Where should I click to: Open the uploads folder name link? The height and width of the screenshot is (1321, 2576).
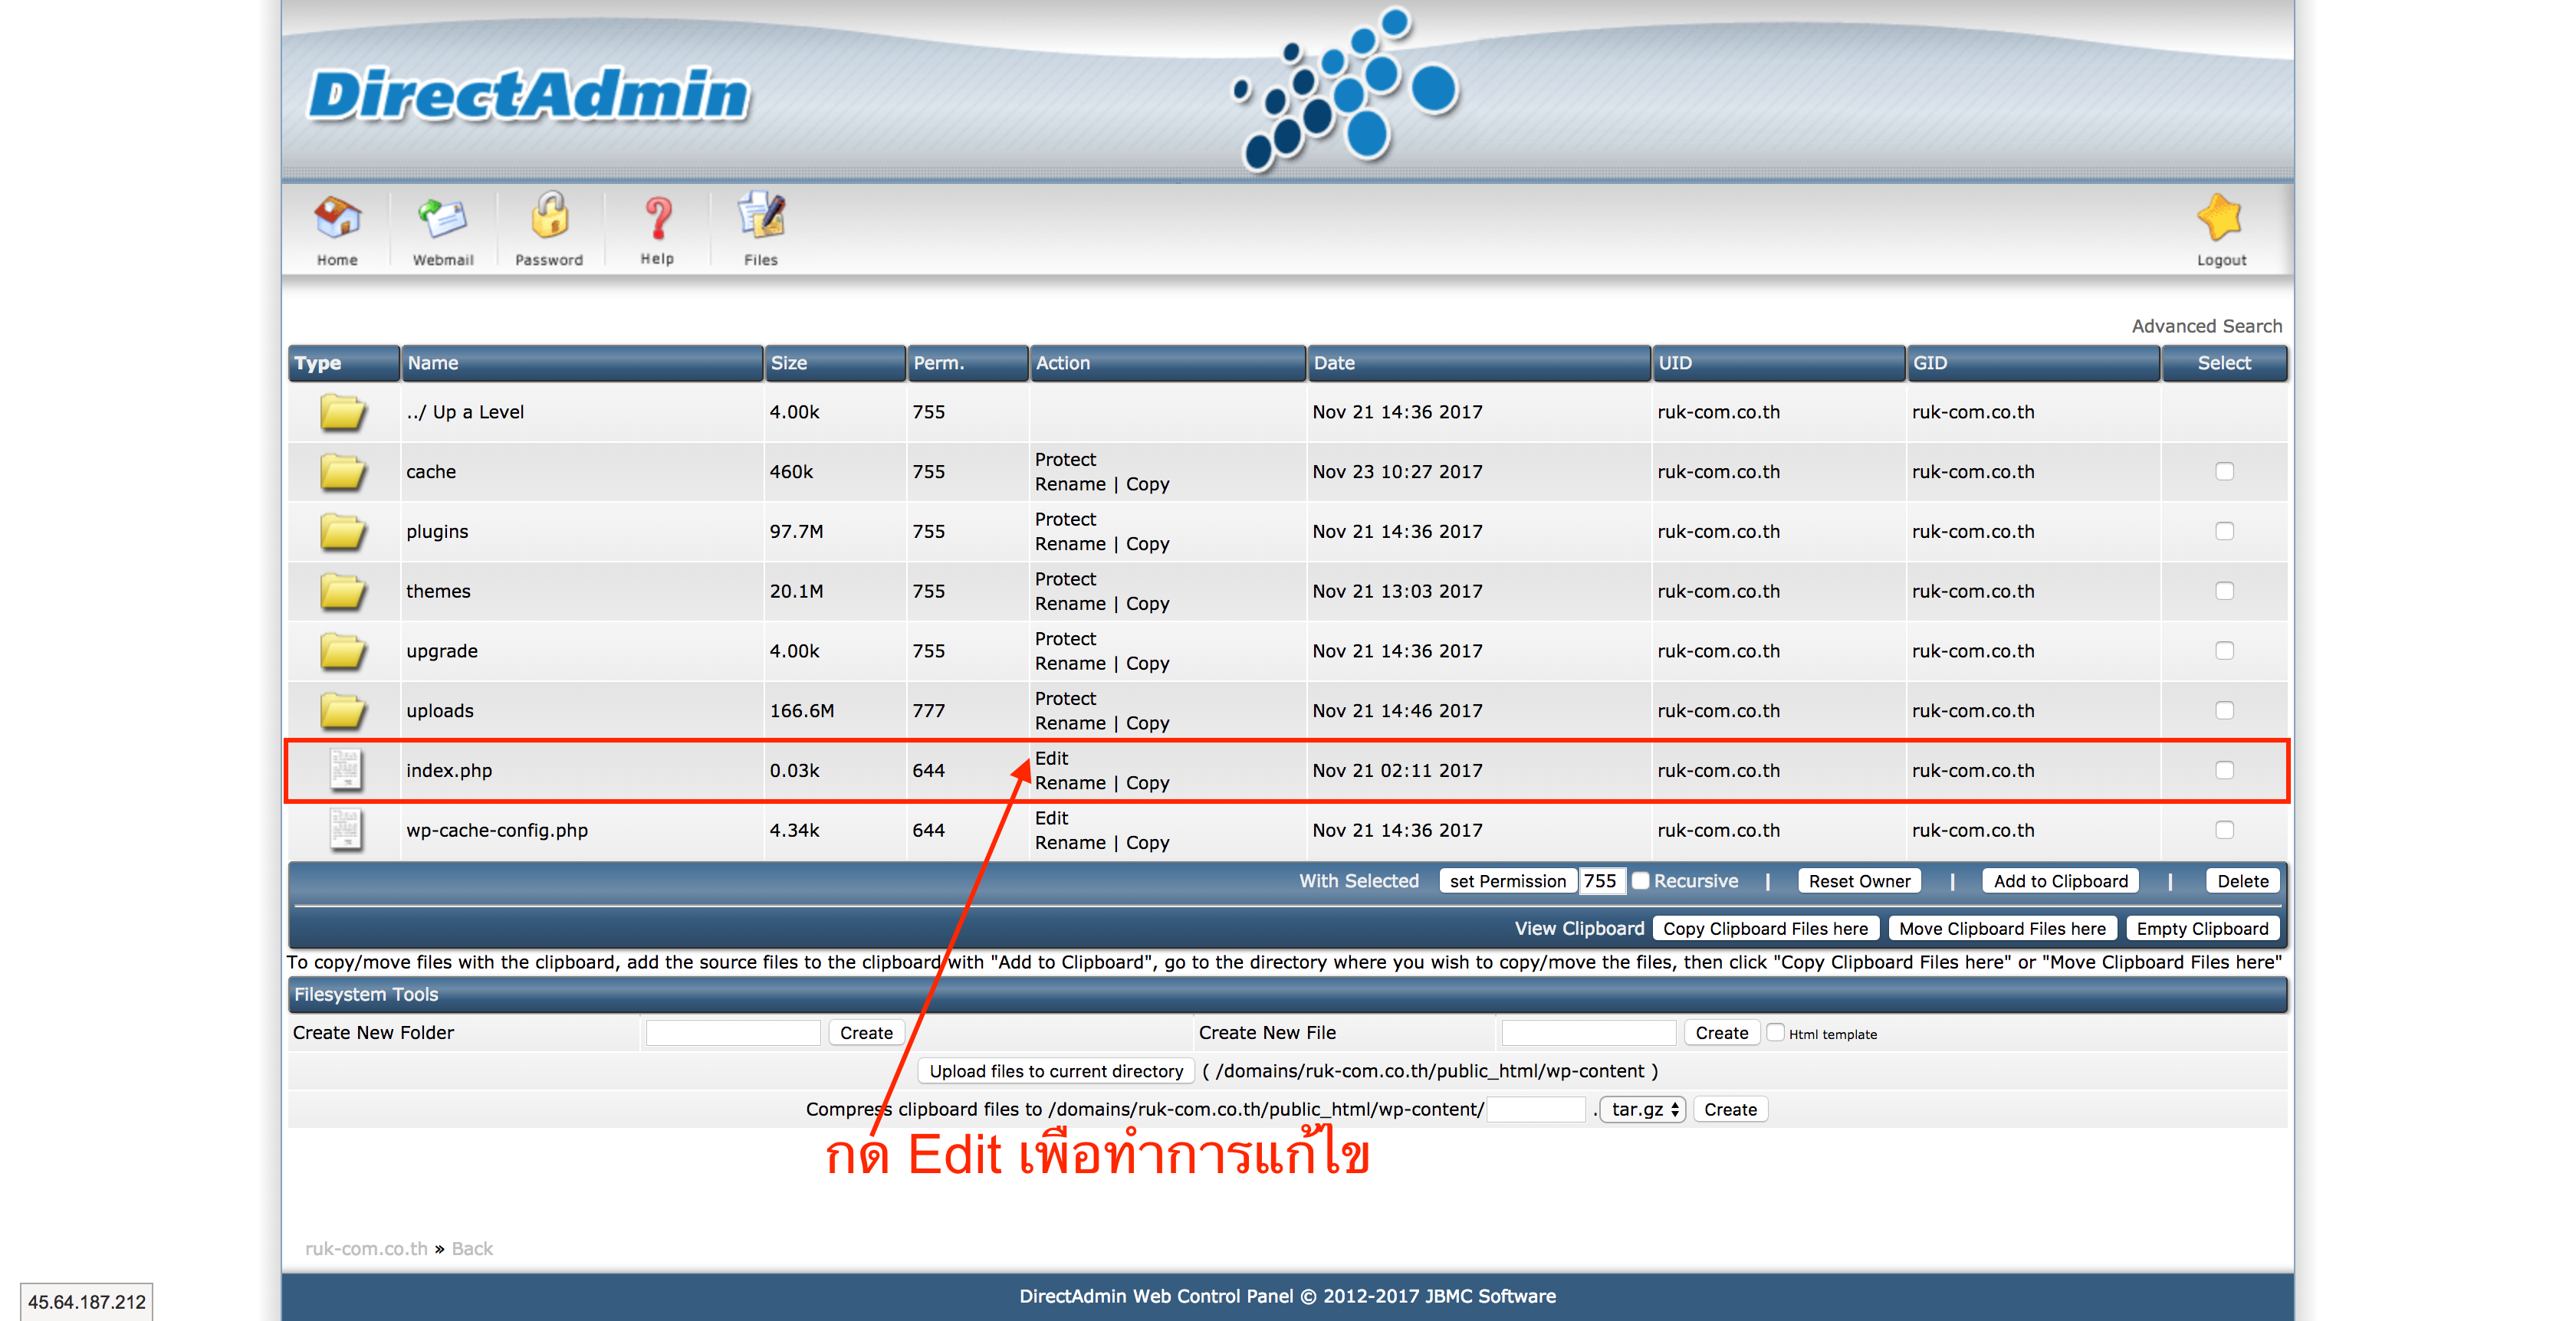point(440,712)
